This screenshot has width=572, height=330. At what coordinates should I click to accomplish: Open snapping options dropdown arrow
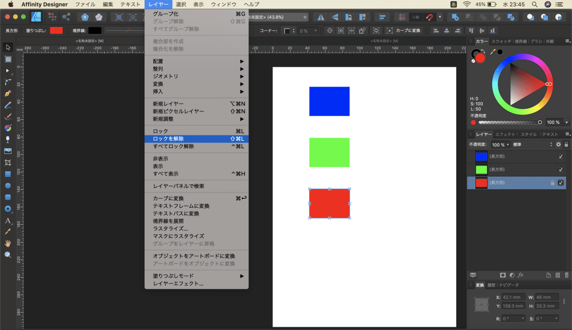click(x=439, y=17)
